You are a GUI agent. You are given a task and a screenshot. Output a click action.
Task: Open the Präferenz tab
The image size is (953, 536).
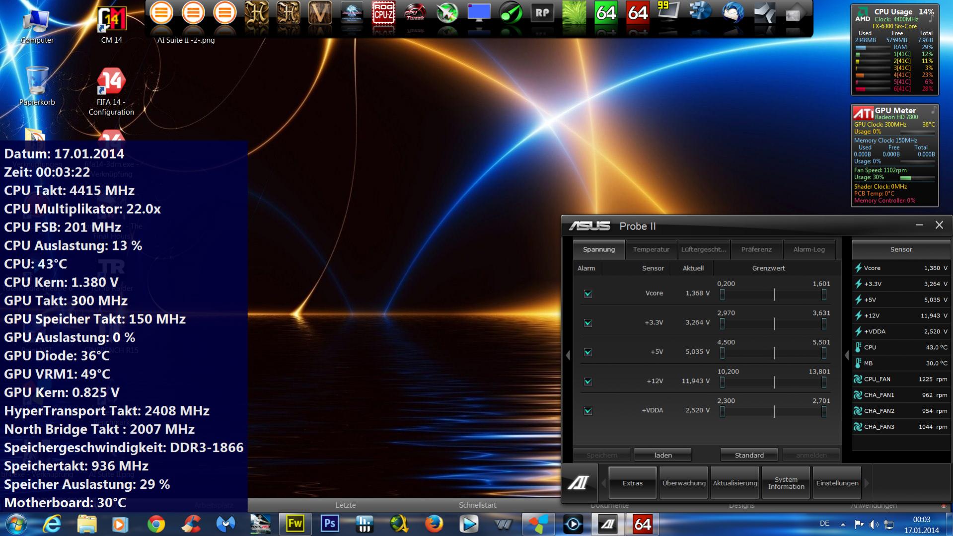click(756, 249)
